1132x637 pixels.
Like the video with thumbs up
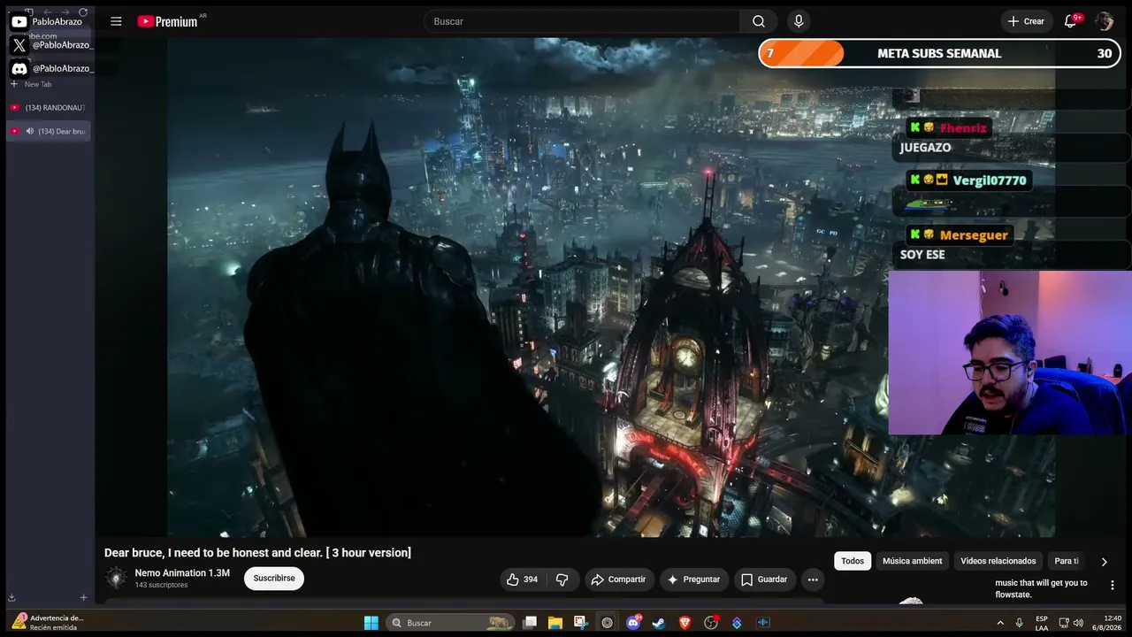click(522, 579)
